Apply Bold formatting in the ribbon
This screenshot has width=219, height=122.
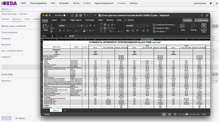pyautogui.click(x=59, y=30)
